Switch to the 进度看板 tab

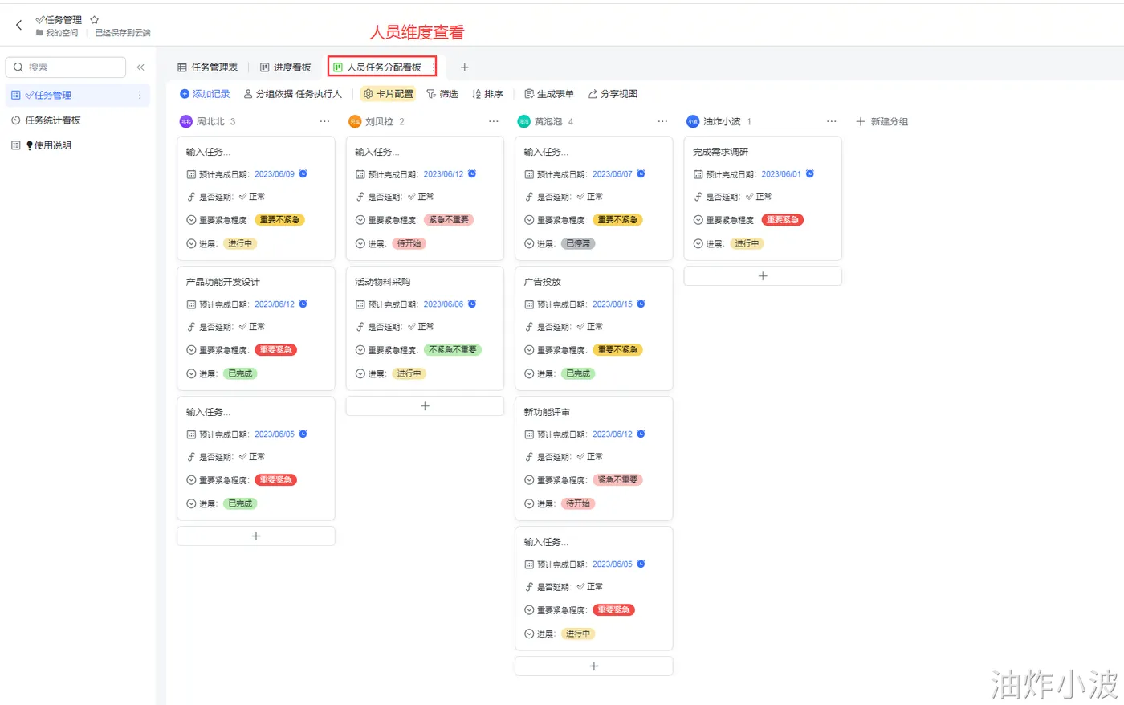[286, 67]
